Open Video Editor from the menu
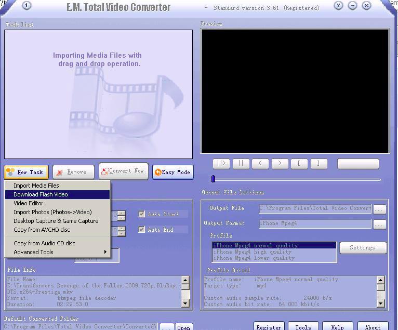 click(57, 203)
